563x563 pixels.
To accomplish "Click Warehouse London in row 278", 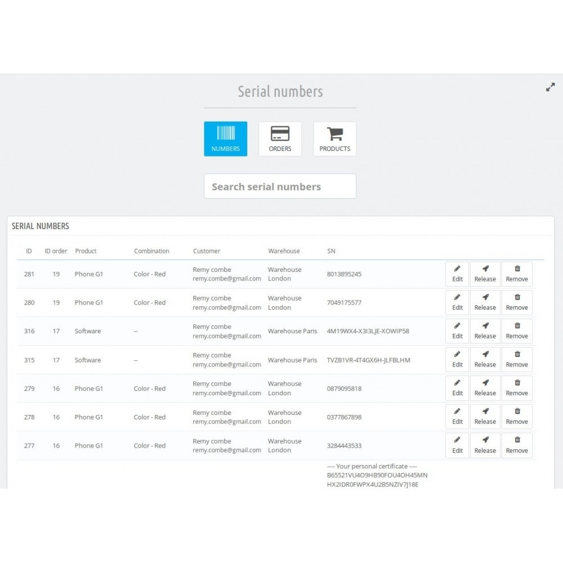I will point(284,417).
